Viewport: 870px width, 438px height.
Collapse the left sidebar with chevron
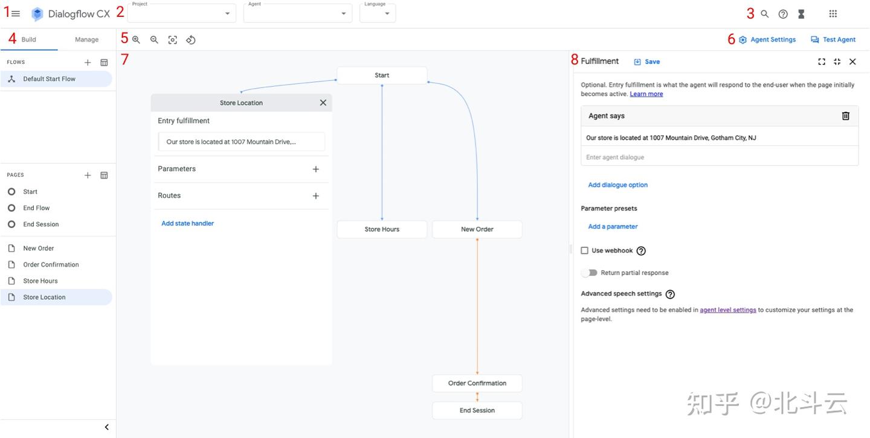tap(107, 427)
